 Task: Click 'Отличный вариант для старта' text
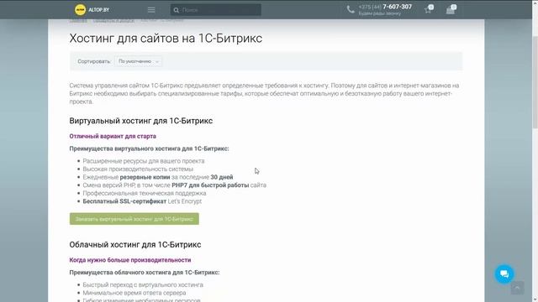pyautogui.click(x=113, y=136)
